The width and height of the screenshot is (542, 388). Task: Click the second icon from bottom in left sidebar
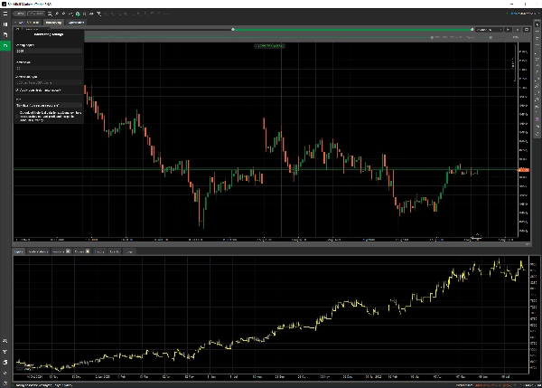coord(5,374)
